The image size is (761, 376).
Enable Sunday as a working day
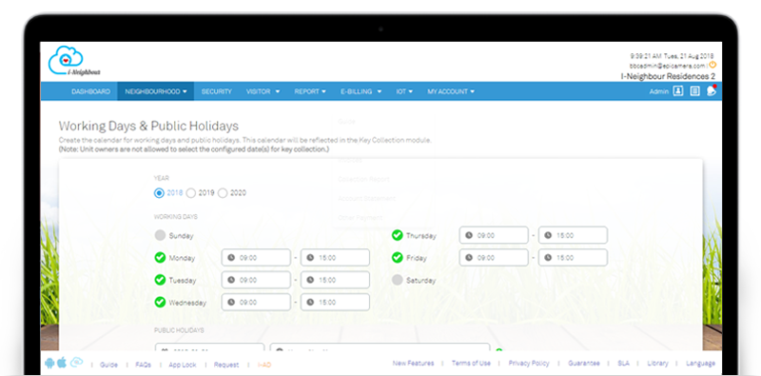160,236
